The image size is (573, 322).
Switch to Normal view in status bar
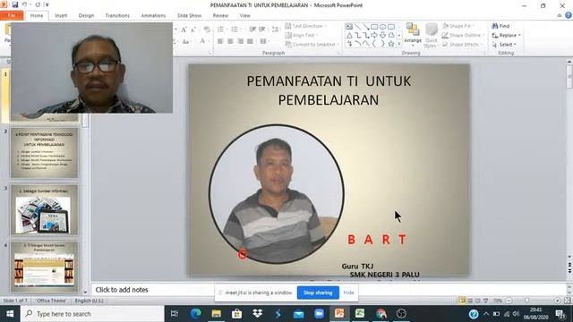462,301
